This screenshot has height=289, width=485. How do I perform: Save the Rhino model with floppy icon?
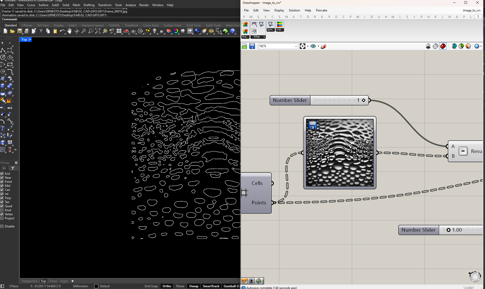tap(20, 31)
